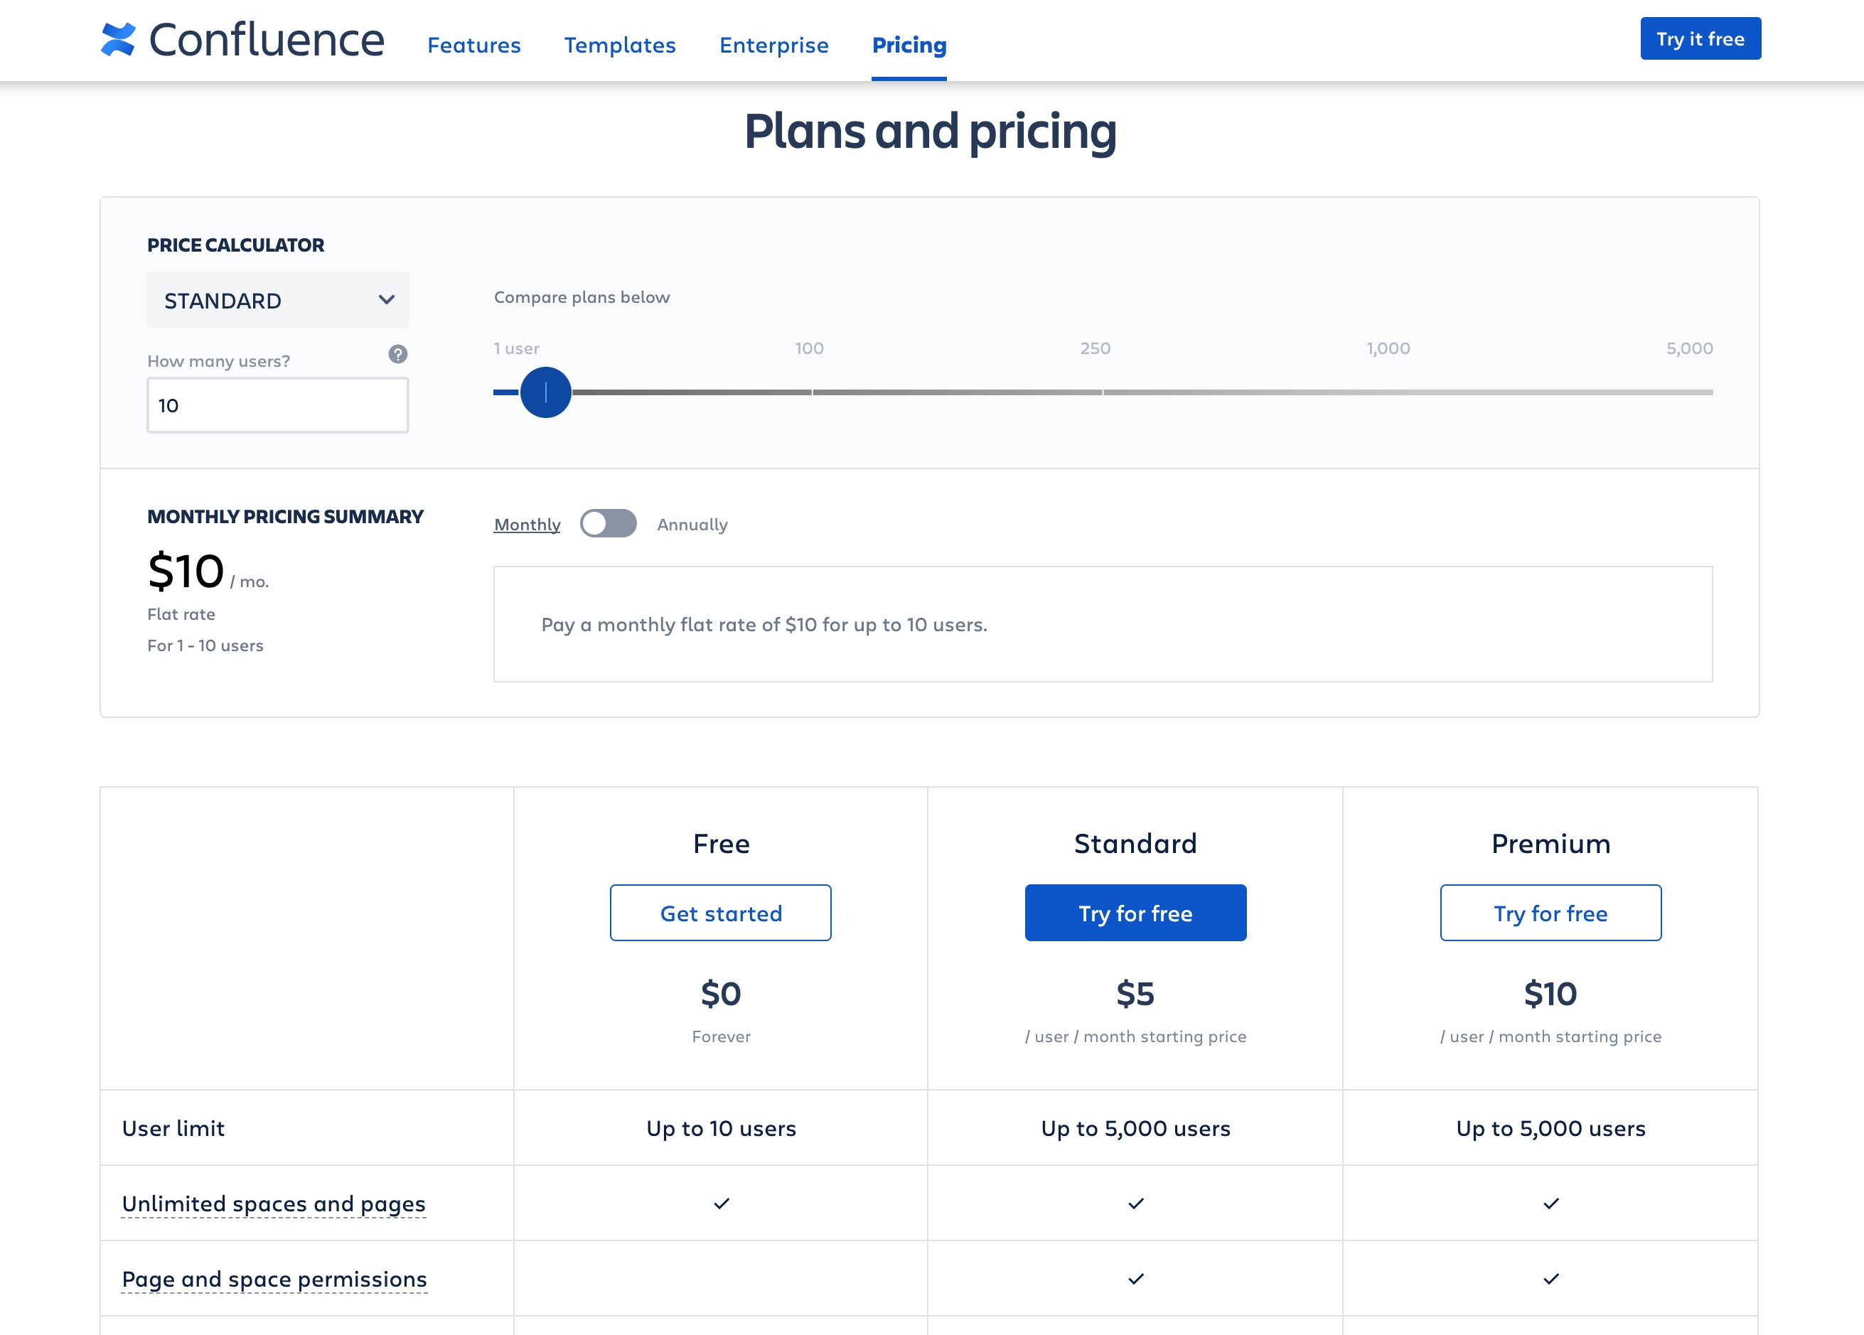1864x1335 pixels.
Task: Select Annually billing label
Action: click(x=692, y=525)
